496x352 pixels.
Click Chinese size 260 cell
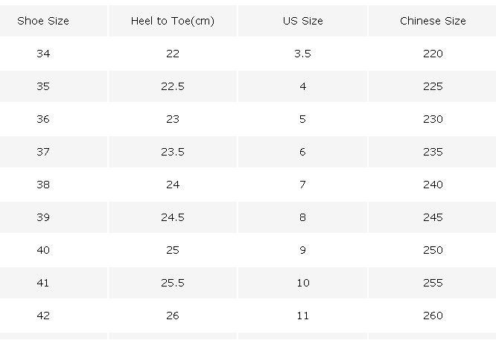click(x=433, y=316)
